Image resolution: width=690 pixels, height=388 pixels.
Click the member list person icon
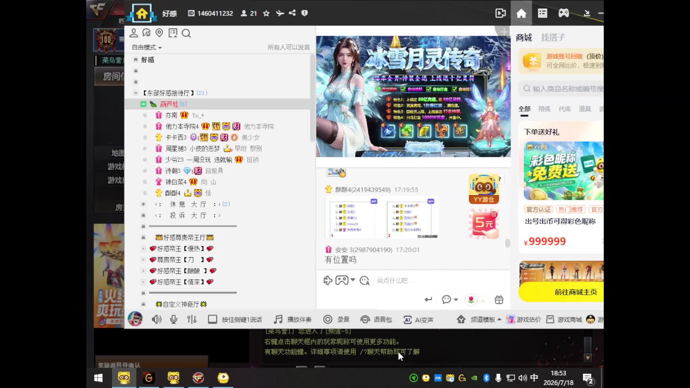[x=134, y=33]
